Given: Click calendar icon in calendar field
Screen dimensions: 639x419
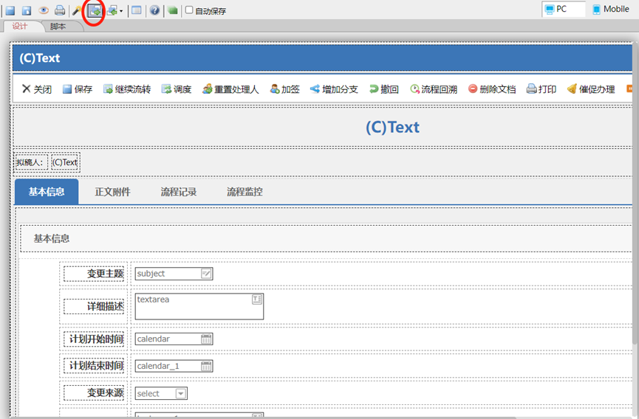Looking at the screenshot, I should [x=206, y=339].
